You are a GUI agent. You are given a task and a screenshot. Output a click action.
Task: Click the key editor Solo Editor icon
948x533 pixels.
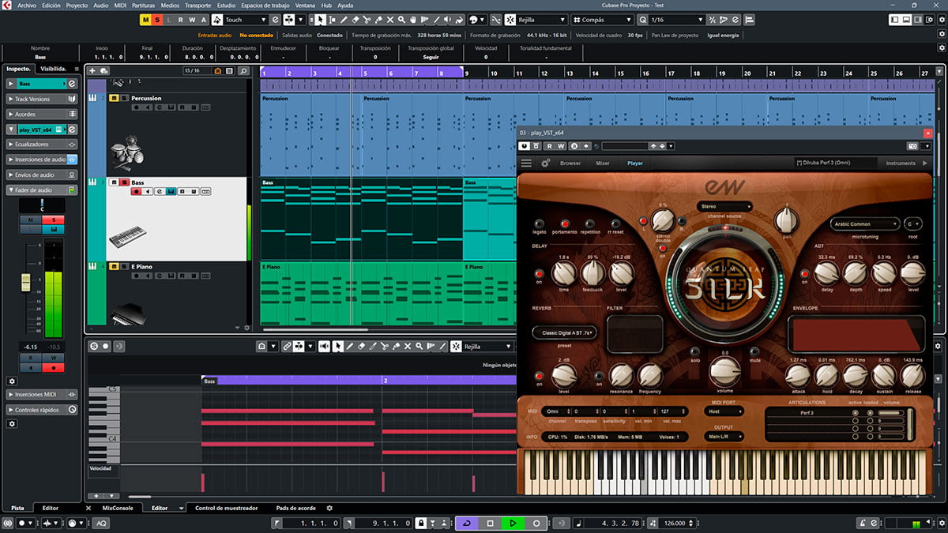click(x=94, y=346)
